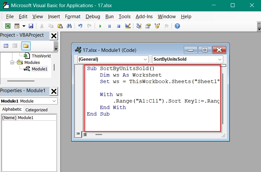Screen dimensions: 261x172
Task: Open the Help menu
Action: 186,17
